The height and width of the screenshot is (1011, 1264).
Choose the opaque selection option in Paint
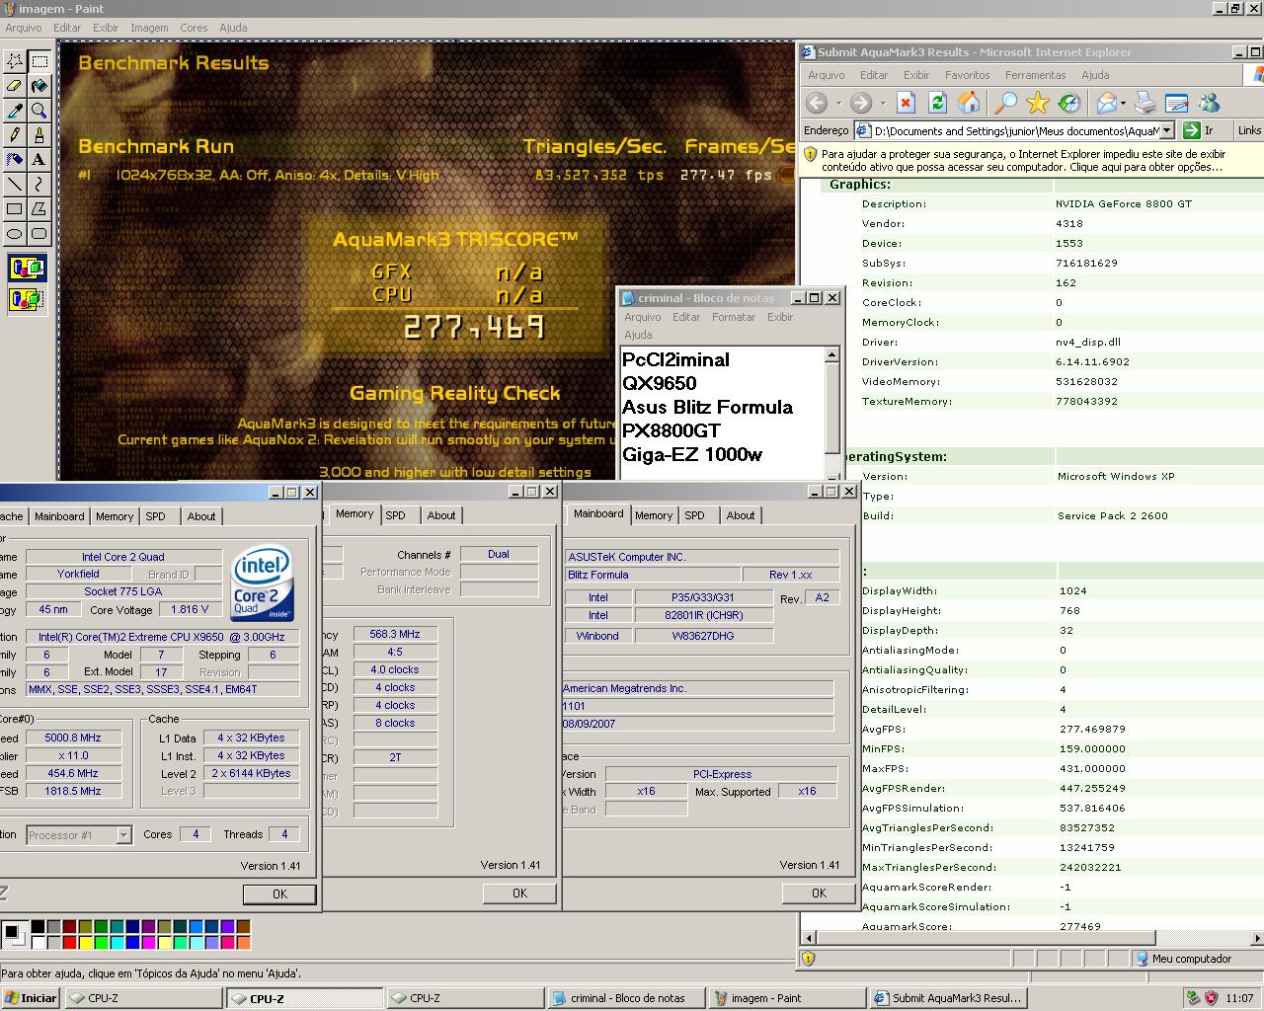point(27,268)
